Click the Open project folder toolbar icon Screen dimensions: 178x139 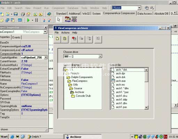[x=28, y=14]
